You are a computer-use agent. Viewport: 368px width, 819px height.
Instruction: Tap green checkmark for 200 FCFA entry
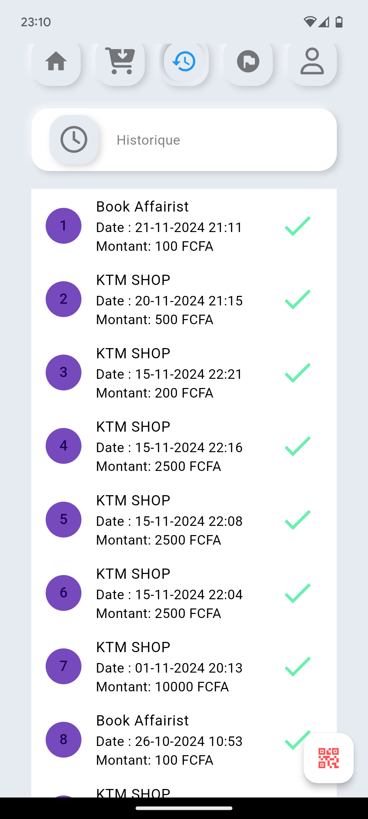tap(298, 373)
